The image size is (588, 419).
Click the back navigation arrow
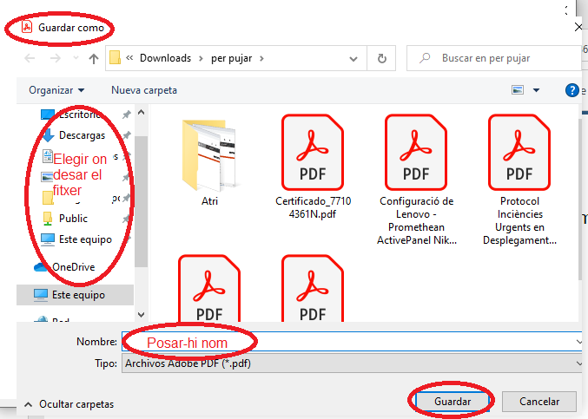[30, 58]
